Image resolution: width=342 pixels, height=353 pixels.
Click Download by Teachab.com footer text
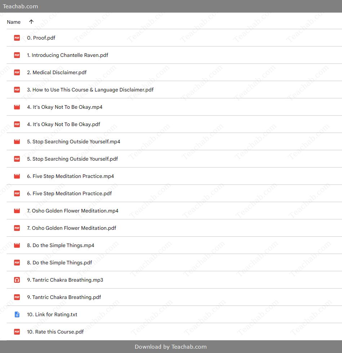(x=171, y=347)
